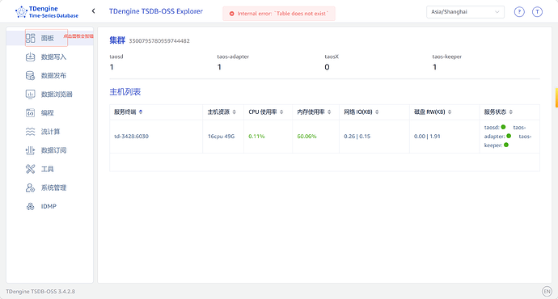Open the IDMP menu item
The image size is (558, 299).
50,206
